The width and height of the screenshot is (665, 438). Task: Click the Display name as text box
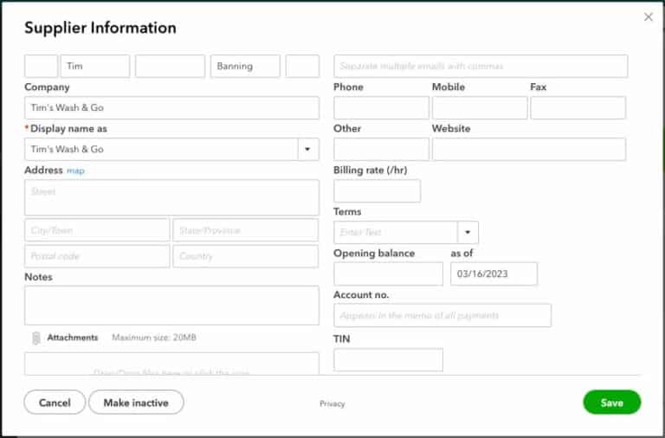pos(161,149)
